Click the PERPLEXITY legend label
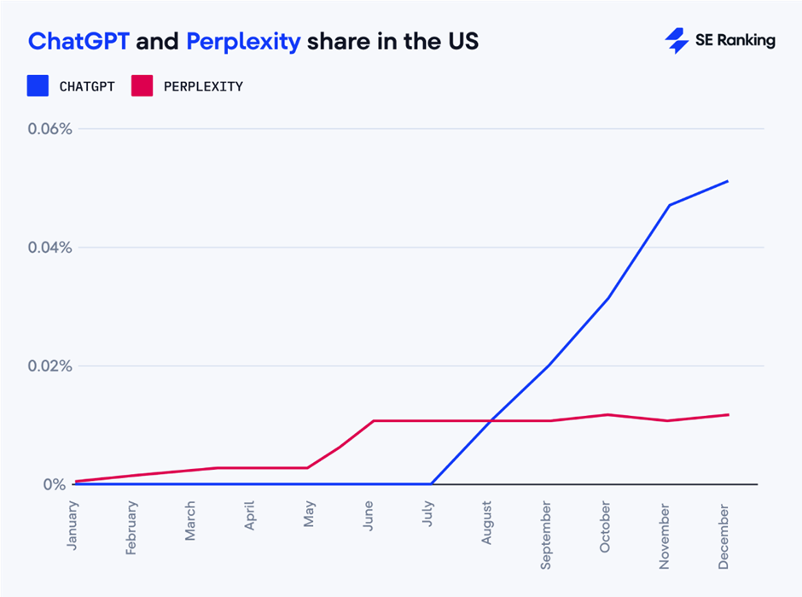Viewport: 802px width, 597px height. click(x=203, y=86)
